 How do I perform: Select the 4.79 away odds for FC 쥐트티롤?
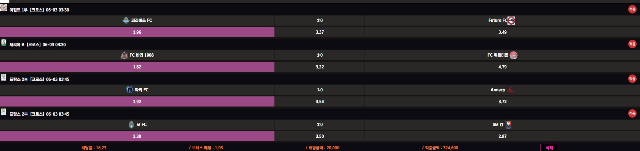pos(502,67)
